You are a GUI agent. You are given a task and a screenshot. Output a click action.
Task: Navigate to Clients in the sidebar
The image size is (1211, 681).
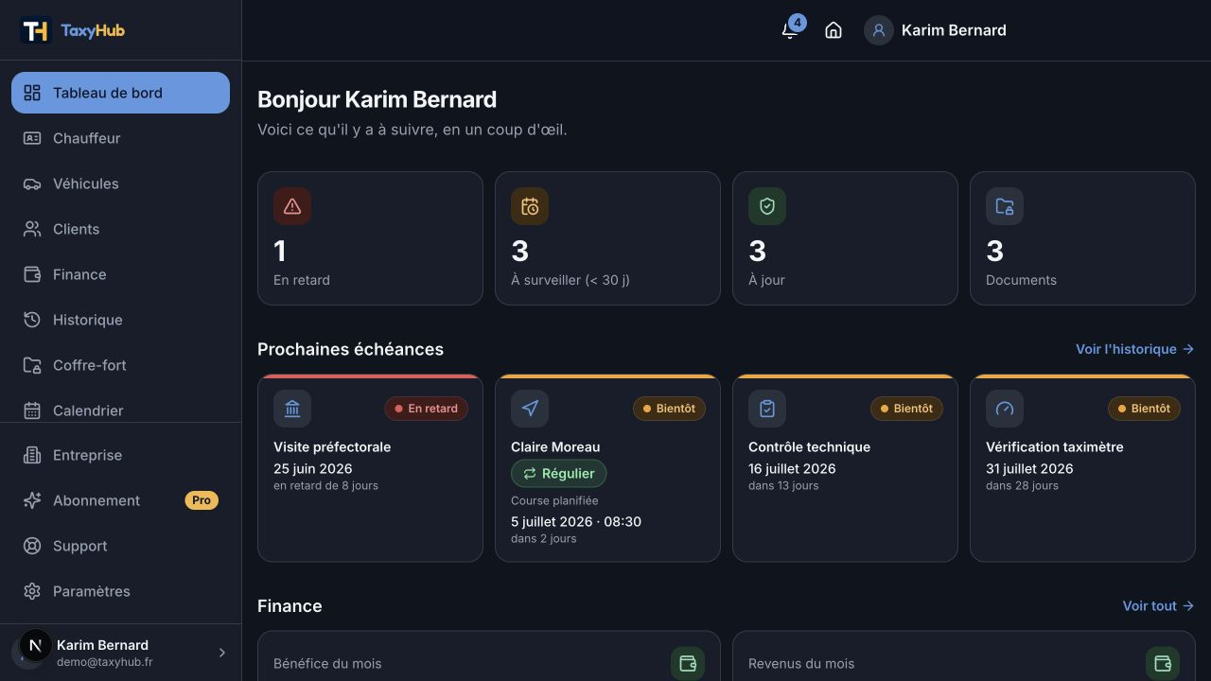click(x=120, y=229)
